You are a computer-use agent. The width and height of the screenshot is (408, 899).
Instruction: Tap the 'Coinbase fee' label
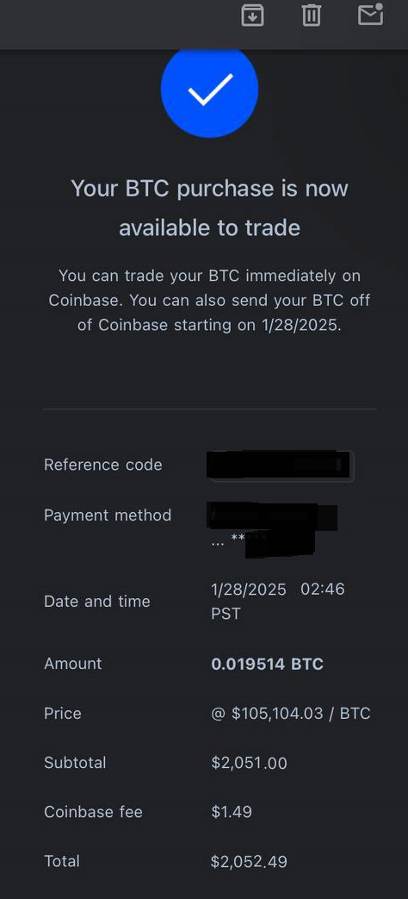point(93,812)
